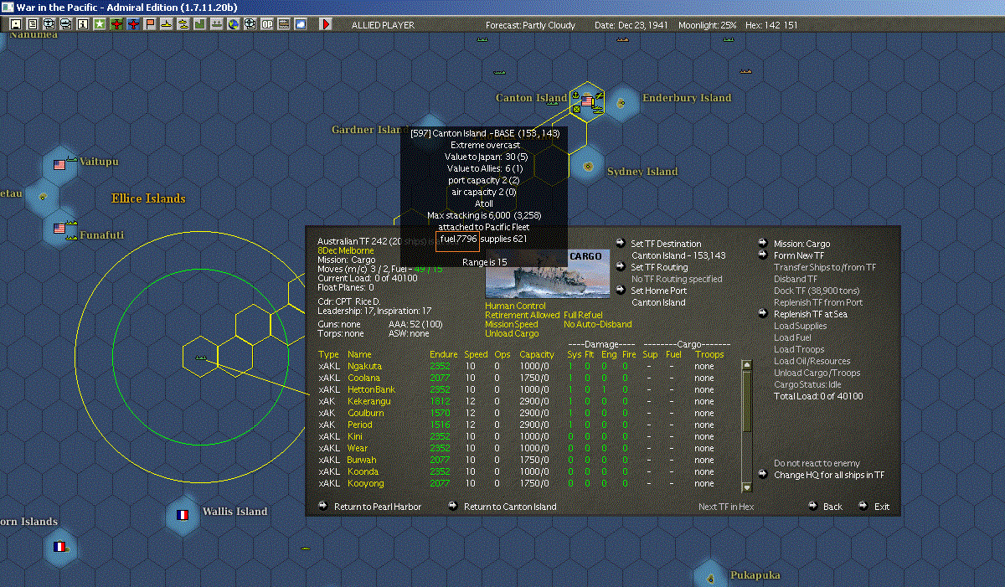Screen dimensions: 1005x587
Task: Click Change HQ for all ships in TF
Action: coord(829,476)
